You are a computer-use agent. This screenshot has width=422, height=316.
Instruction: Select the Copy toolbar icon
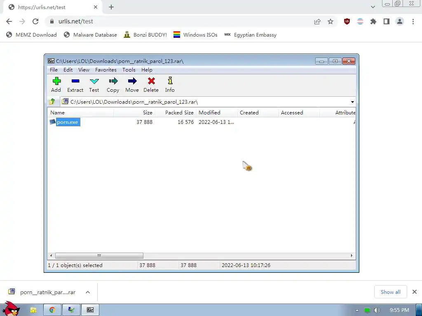click(x=113, y=81)
